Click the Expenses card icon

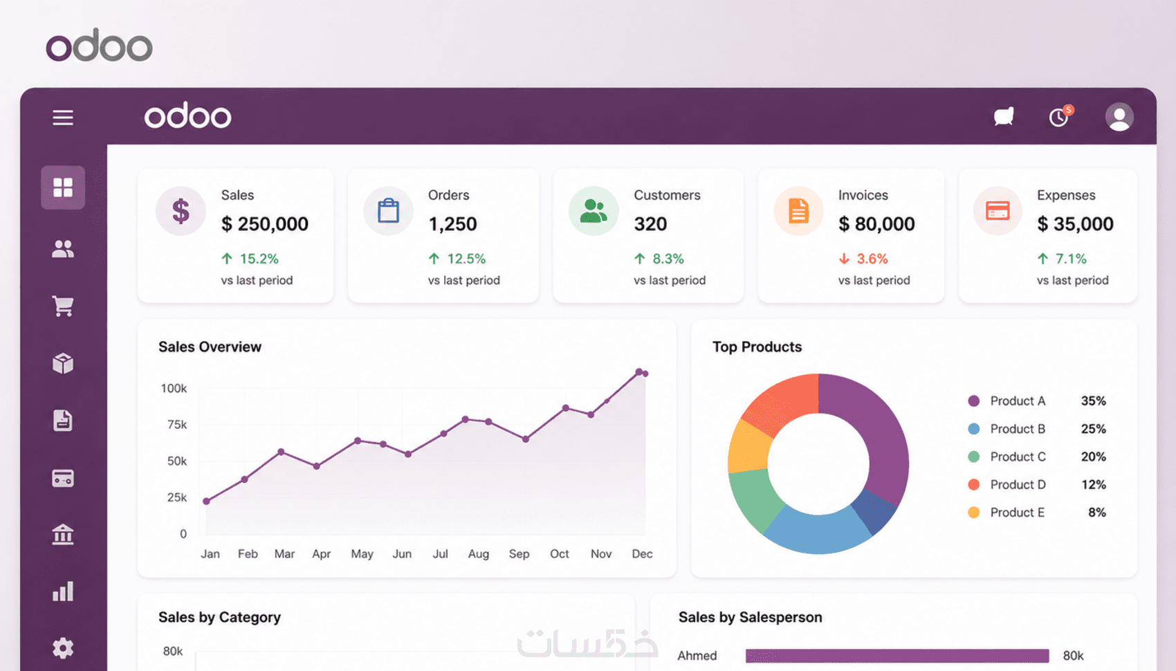pos(998,211)
